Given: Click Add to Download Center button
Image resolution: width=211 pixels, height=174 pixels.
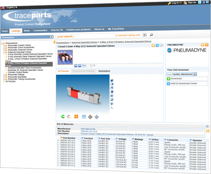Looking at the screenshot, I should (187, 84).
